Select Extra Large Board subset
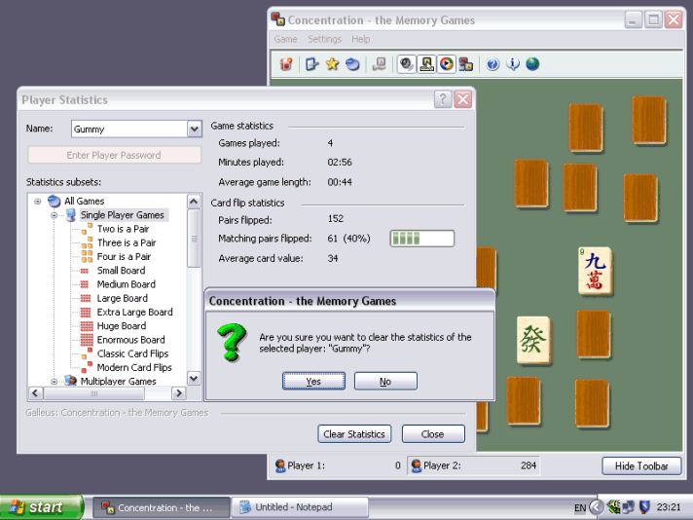Viewport: 693px width, 520px height. pos(134,313)
